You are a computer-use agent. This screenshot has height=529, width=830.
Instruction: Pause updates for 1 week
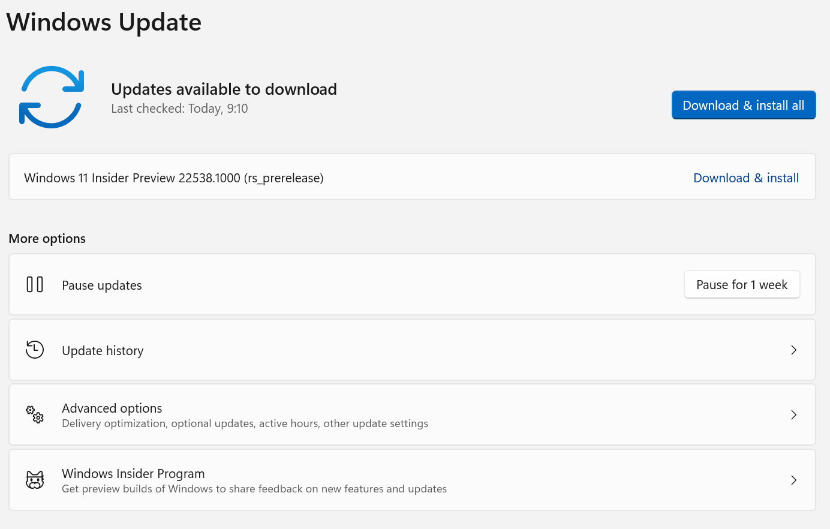click(x=742, y=284)
